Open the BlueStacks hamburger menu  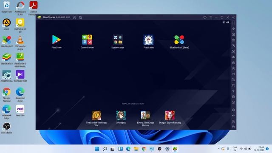point(211,17)
